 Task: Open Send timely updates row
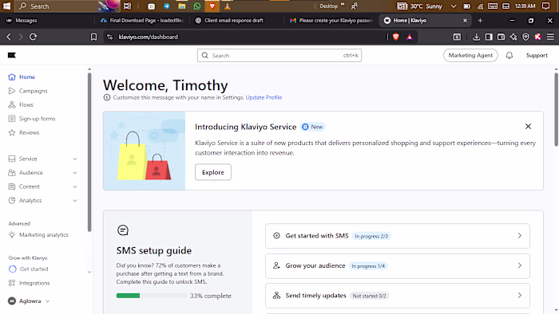click(x=397, y=296)
